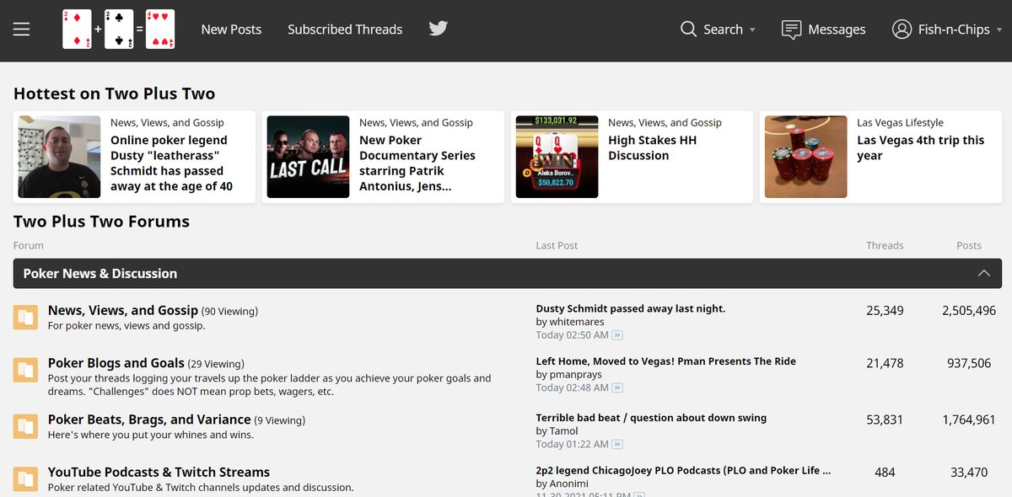The height and width of the screenshot is (497, 1012).
Task: Click the Threads column header
Action: pos(885,245)
